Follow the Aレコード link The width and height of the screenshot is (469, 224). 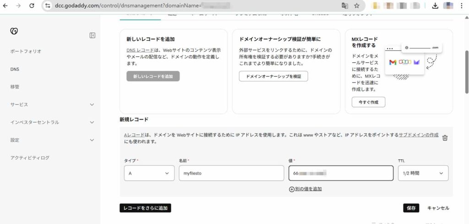pyautogui.click(x=134, y=135)
